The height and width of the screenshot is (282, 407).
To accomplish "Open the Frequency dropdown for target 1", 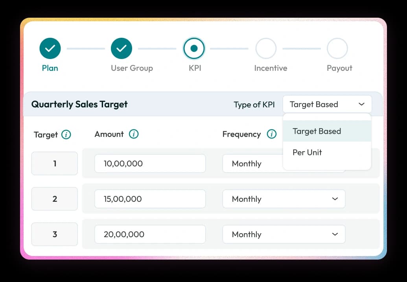I will coord(252,164).
